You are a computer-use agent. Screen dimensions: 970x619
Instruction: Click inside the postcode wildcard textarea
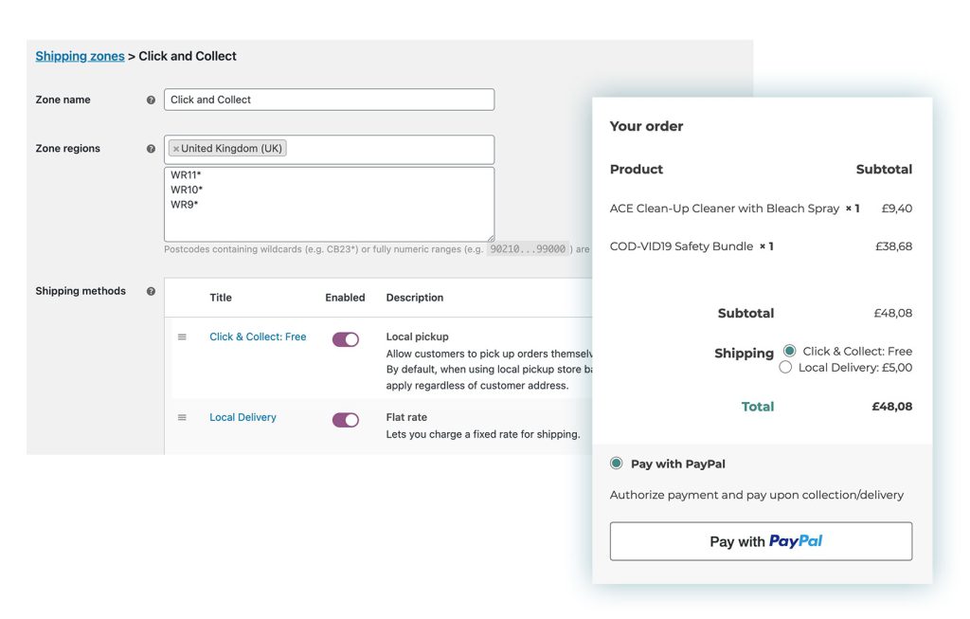pyautogui.click(x=329, y=203)
